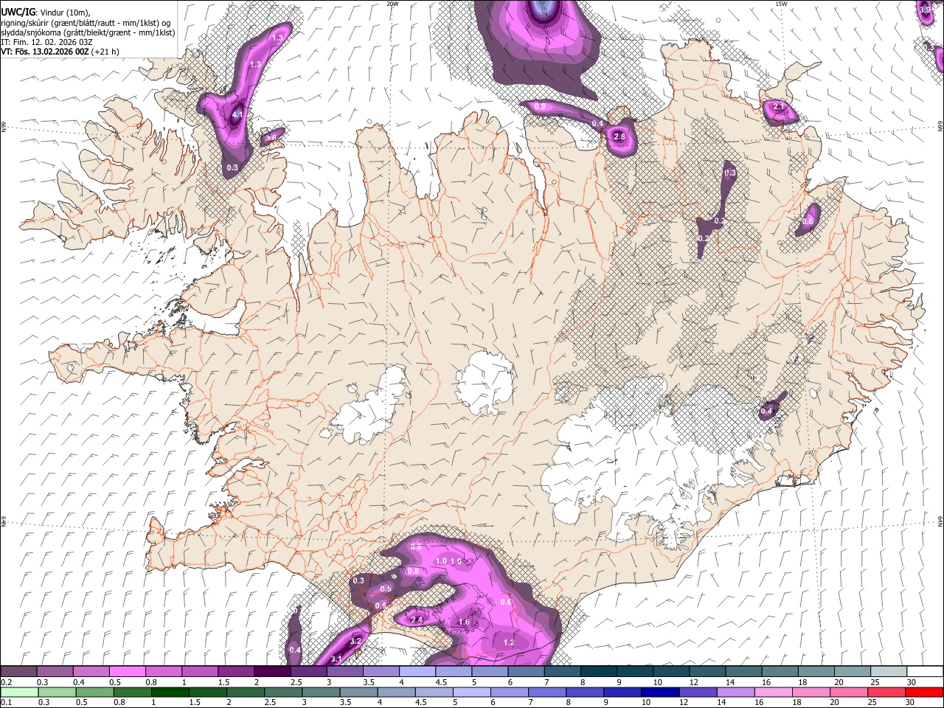The height and width of the screenshot is (708, 944).
Task: Click the 4.1 precipitation value in the Westfjords
Action: point(237,115)
